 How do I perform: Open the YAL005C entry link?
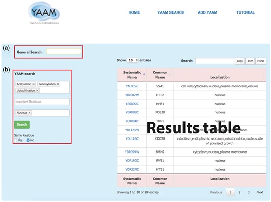tap(132, 86)
